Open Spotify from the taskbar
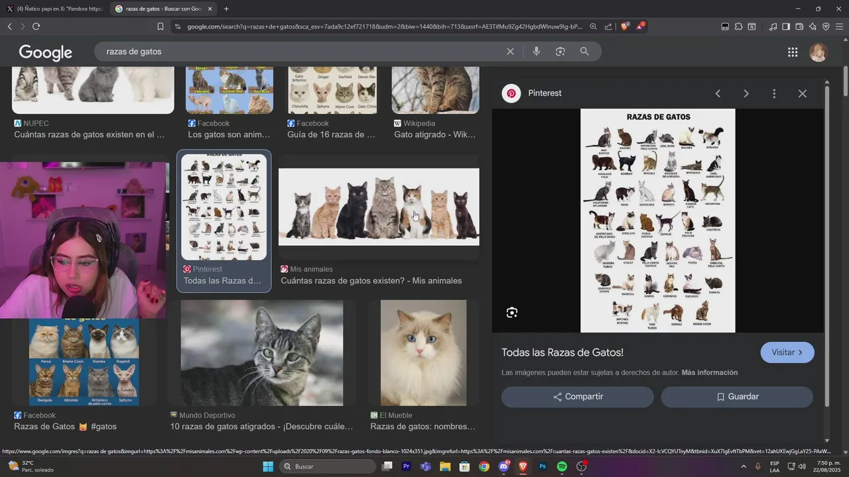849x477 pixels. 562,466
